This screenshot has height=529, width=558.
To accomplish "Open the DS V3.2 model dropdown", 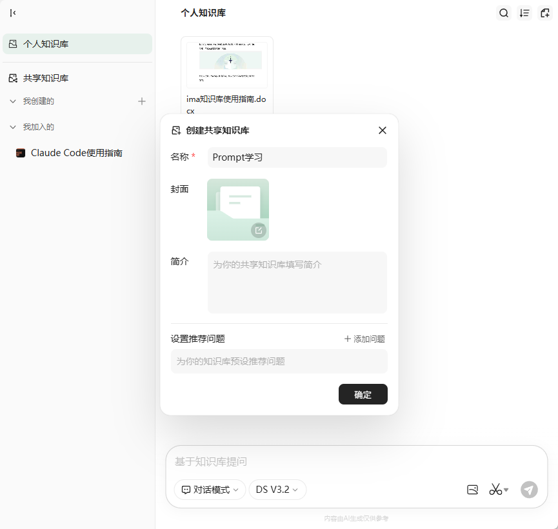I will pyautogui.click(x=277, y=490).
